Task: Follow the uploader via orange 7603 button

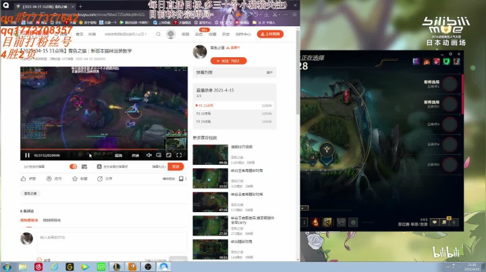Action: point(228,61)
